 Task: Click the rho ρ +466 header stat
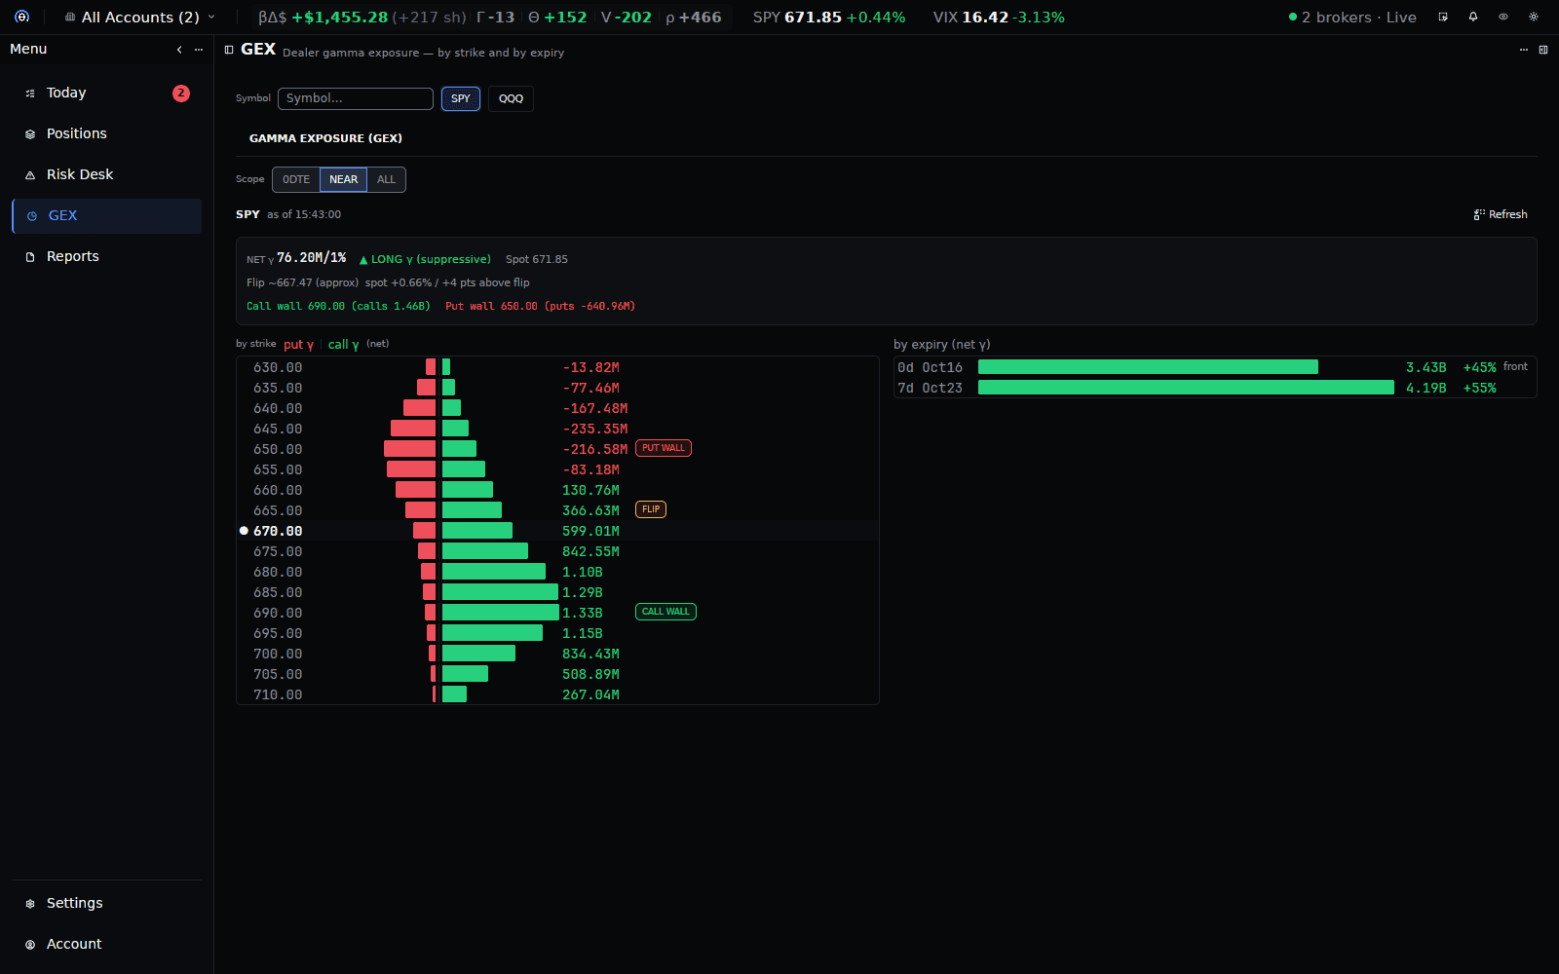(x=693, y=17)
